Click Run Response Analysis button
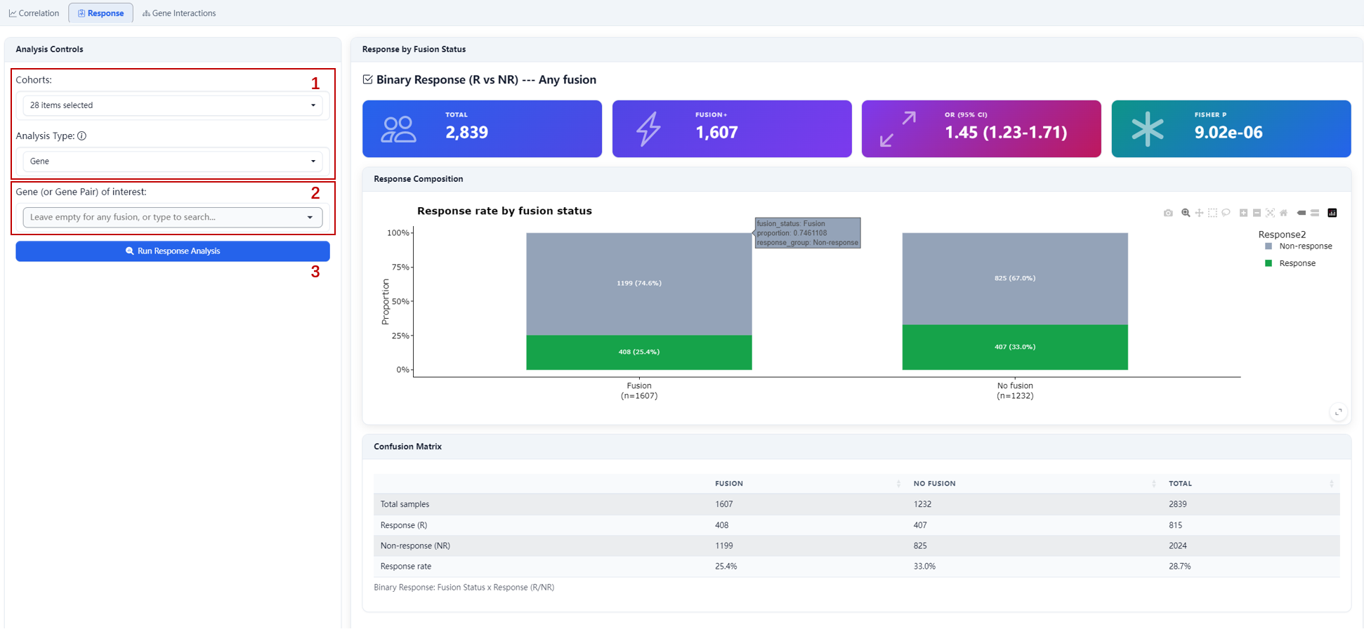 173,251
